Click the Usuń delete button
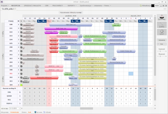 [x=162, y=32]
